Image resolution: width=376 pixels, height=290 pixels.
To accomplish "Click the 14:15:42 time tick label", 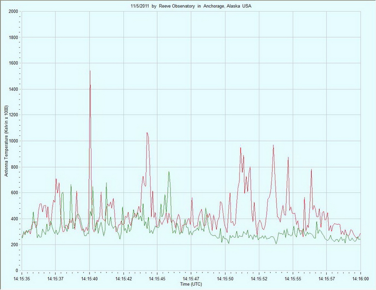I will [123, 279].
